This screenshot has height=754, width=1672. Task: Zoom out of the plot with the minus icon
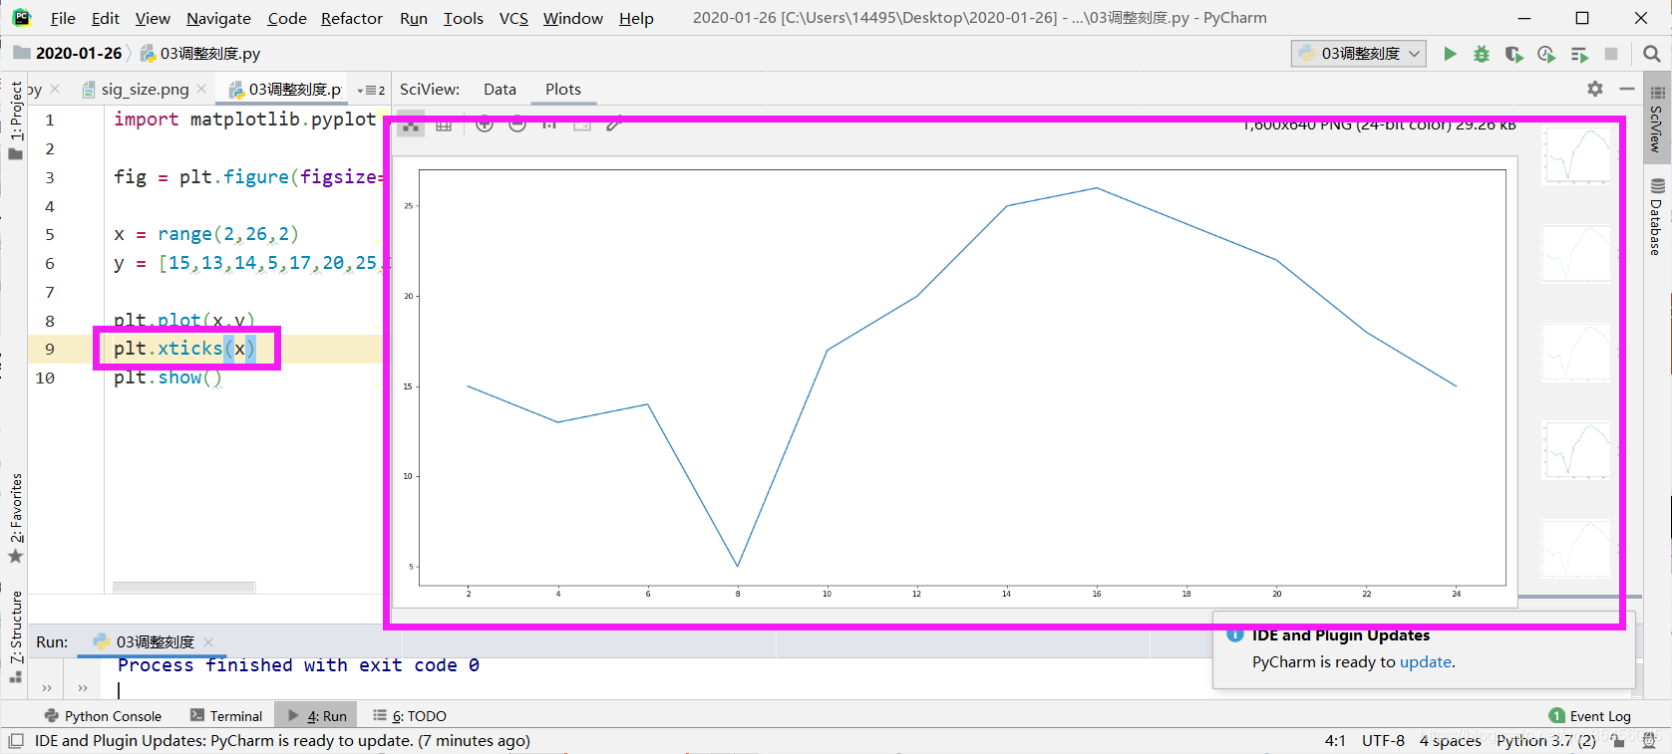pos(517,125)
